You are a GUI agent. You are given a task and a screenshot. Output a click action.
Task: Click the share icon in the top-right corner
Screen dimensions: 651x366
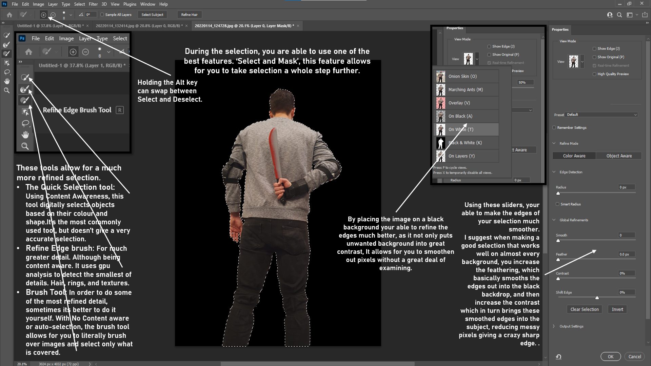click(x=645, y=15)
